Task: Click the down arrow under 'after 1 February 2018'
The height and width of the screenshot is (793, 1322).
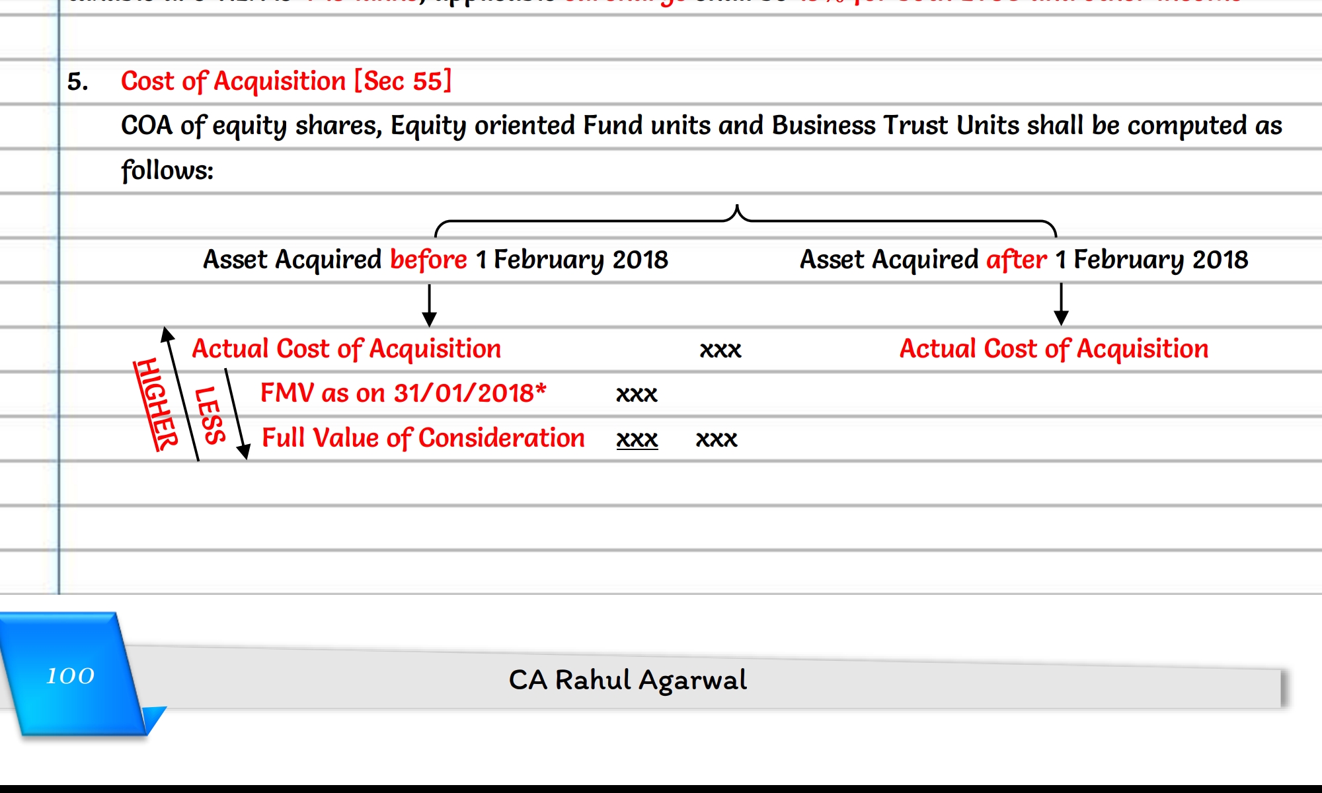Action: (1061, 304)
